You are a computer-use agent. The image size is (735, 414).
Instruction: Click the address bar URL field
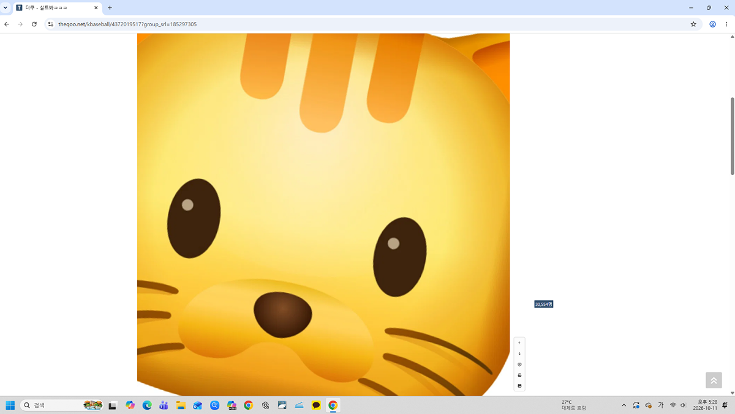[x=367, y=24]
